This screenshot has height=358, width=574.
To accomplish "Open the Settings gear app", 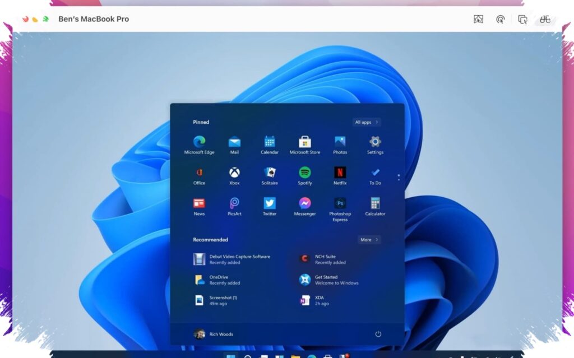I will click(x=375, y=145).
